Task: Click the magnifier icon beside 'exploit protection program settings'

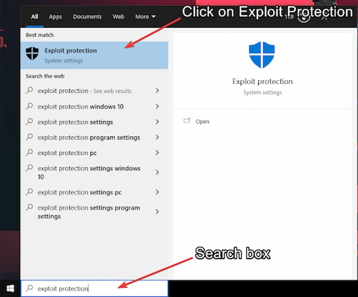Action: coord(29,137)
